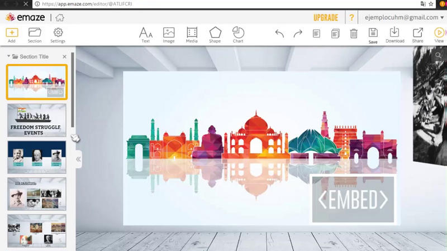Select the Freedom Struggle Events slide thumbnail
The width and height of the screenshot is (447, 251).
(37, 120)
